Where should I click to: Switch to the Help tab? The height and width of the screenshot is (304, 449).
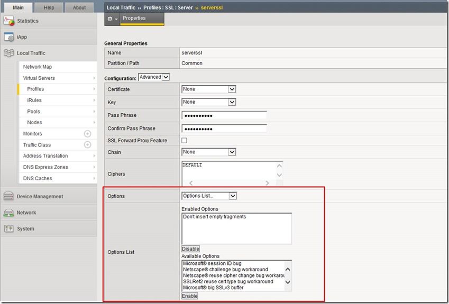click(x=49, y=7)
